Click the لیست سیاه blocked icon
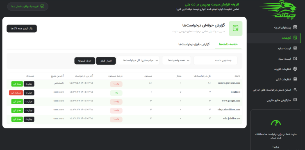 tap(295, 58)
